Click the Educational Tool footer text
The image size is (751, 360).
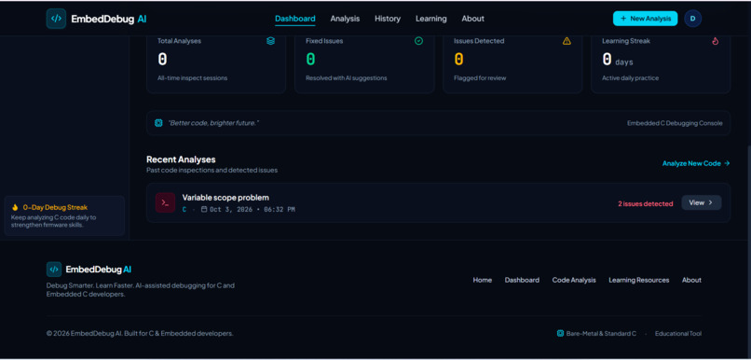point(678,334)
